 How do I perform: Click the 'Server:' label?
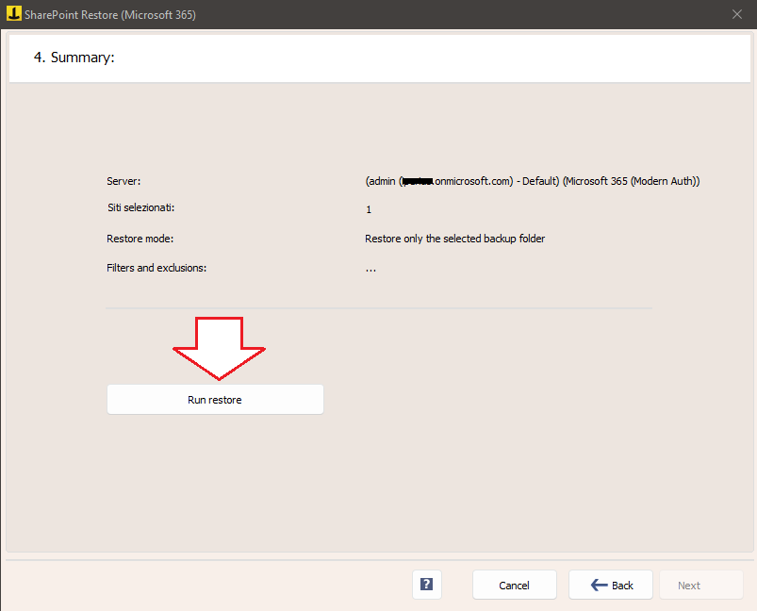pyautogui.click(x=123, y=181)
